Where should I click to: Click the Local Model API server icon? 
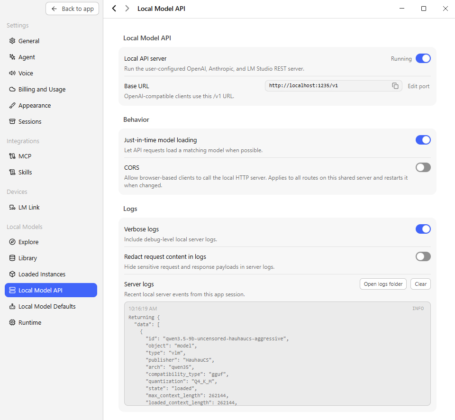(12, 290)
